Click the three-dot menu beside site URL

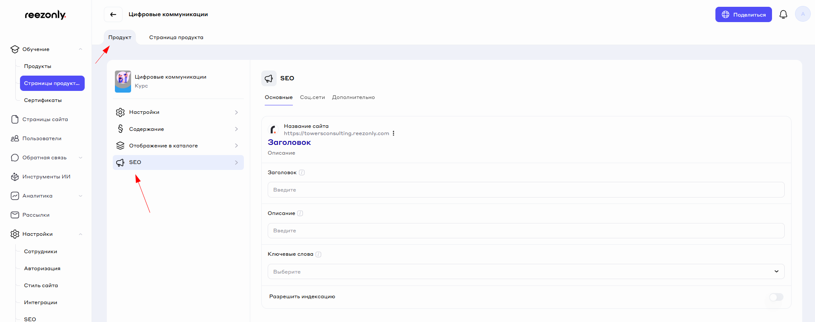tap(394, 133)
